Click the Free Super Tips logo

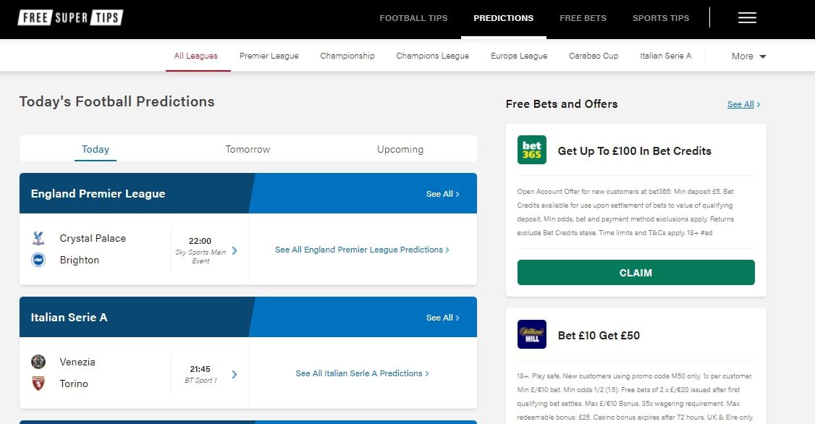pyautogui.click(x=71, y=17)
